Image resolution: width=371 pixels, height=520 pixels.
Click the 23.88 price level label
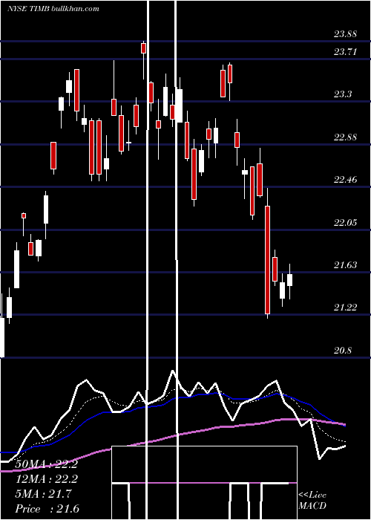[345, 34]
